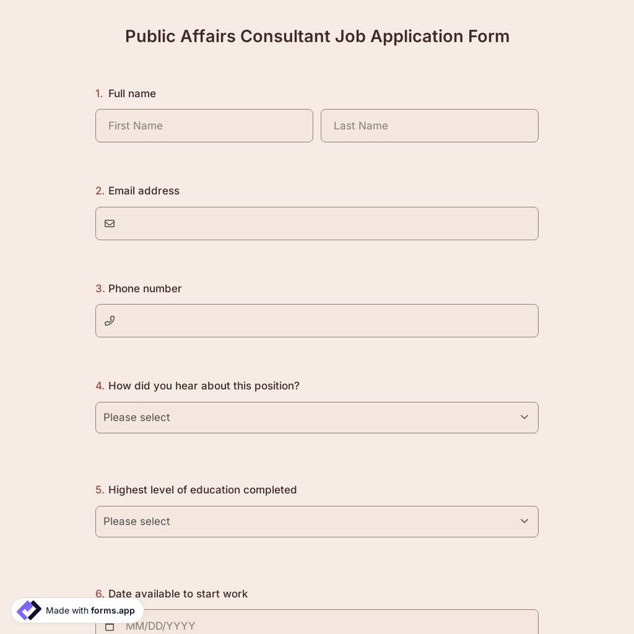Click the form title text

click(x=317, y=36)
